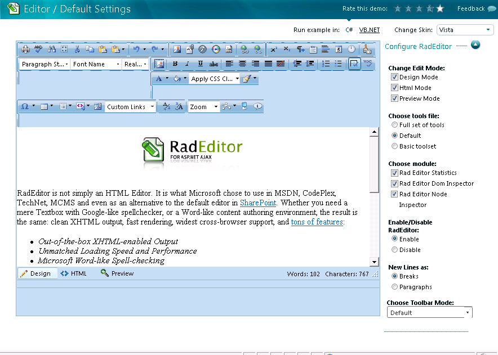Image resolution: width=498 pixels, height=355 pixels.
Task: Click the W3C XHTML validator icon
Action: 367,64
